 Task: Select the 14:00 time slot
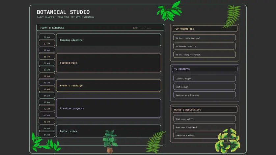pyautogui.click(x=47, y=128)
